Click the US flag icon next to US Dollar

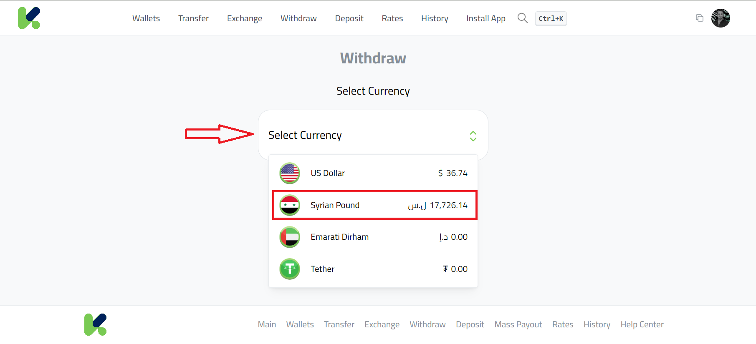pos(290,173)
